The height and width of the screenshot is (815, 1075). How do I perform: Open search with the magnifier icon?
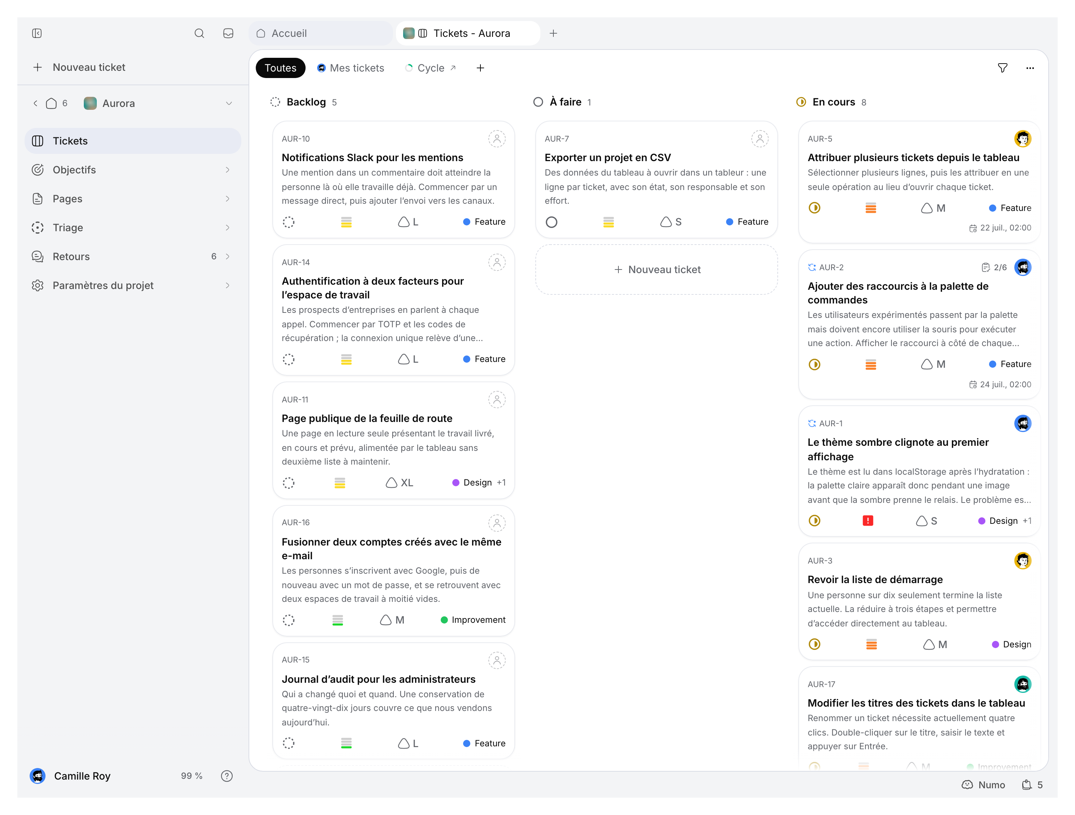199,33
